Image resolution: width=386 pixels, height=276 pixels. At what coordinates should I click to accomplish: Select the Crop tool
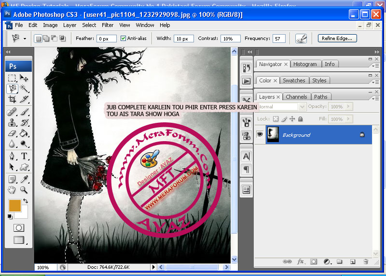tap(12, 99)
